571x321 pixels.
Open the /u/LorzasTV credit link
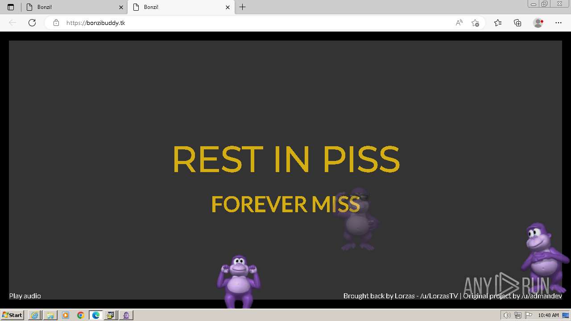tap(439, 296)
